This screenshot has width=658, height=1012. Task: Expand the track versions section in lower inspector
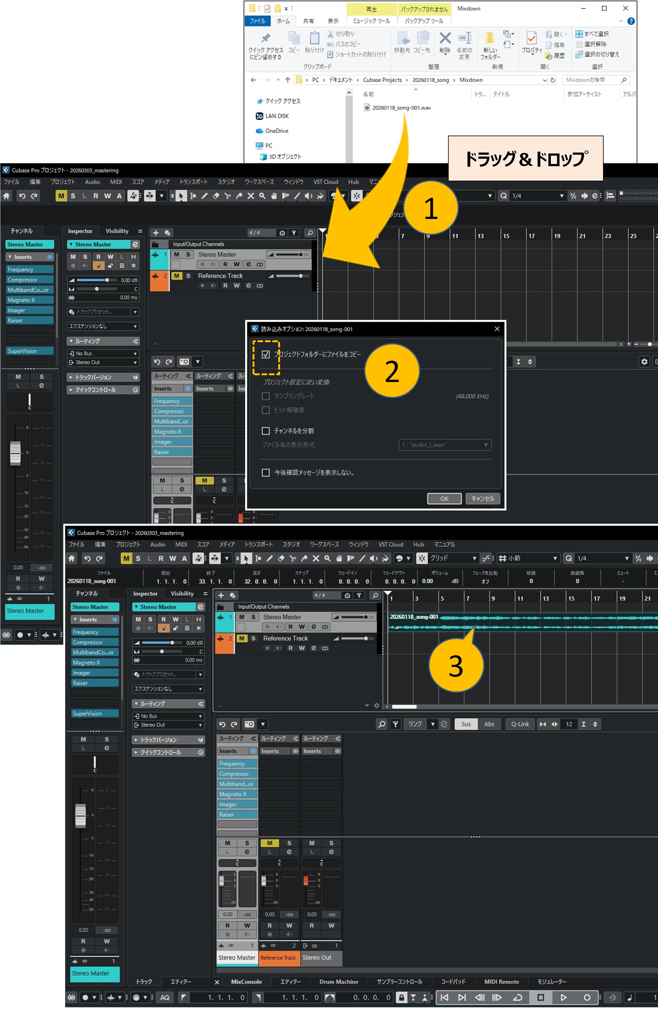(158, 740)
